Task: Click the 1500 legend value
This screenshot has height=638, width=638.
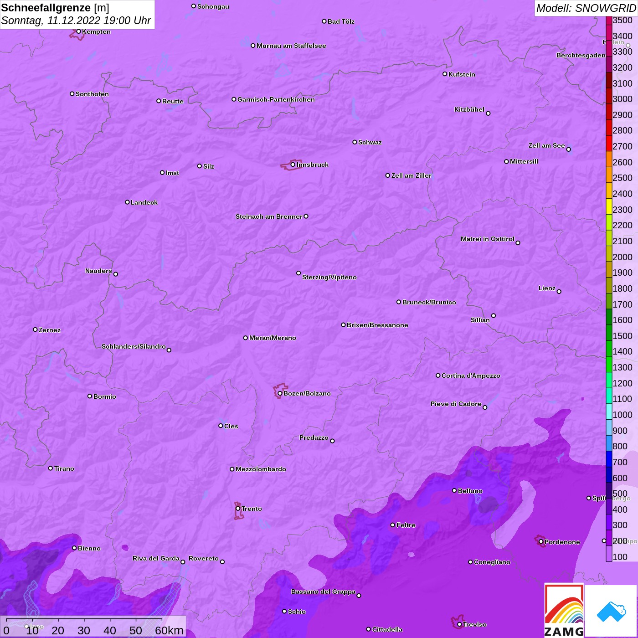Action: coord(623,336)
